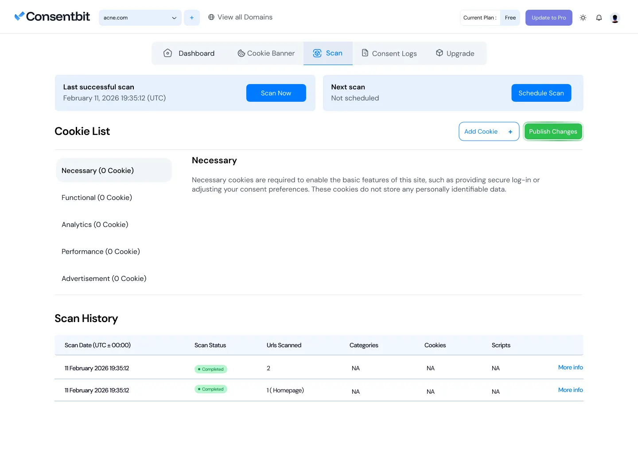The image size is (638, 453).
Task: Open More info for the Homepage scan
Action: [x=570, y=390]
